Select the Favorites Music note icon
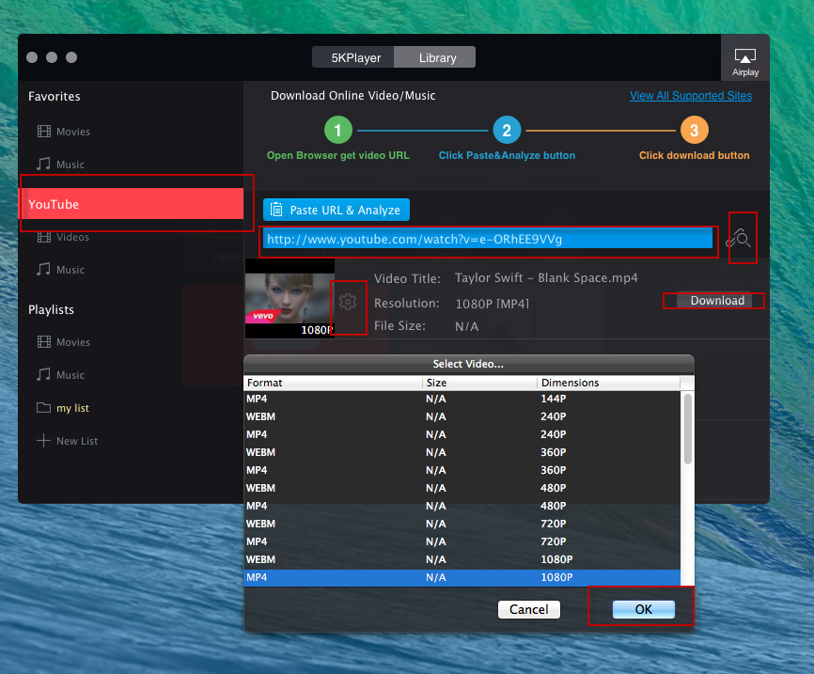Screen dimensions: 814x674 (x=43, y=165)
